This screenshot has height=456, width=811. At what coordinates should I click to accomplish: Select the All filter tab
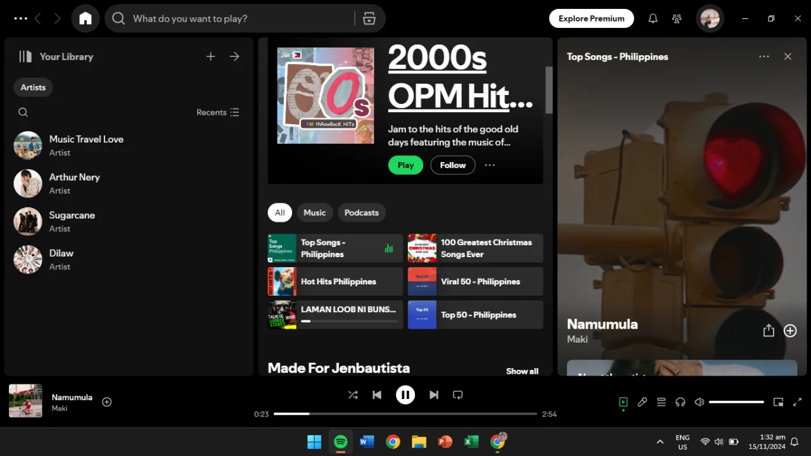280,213
